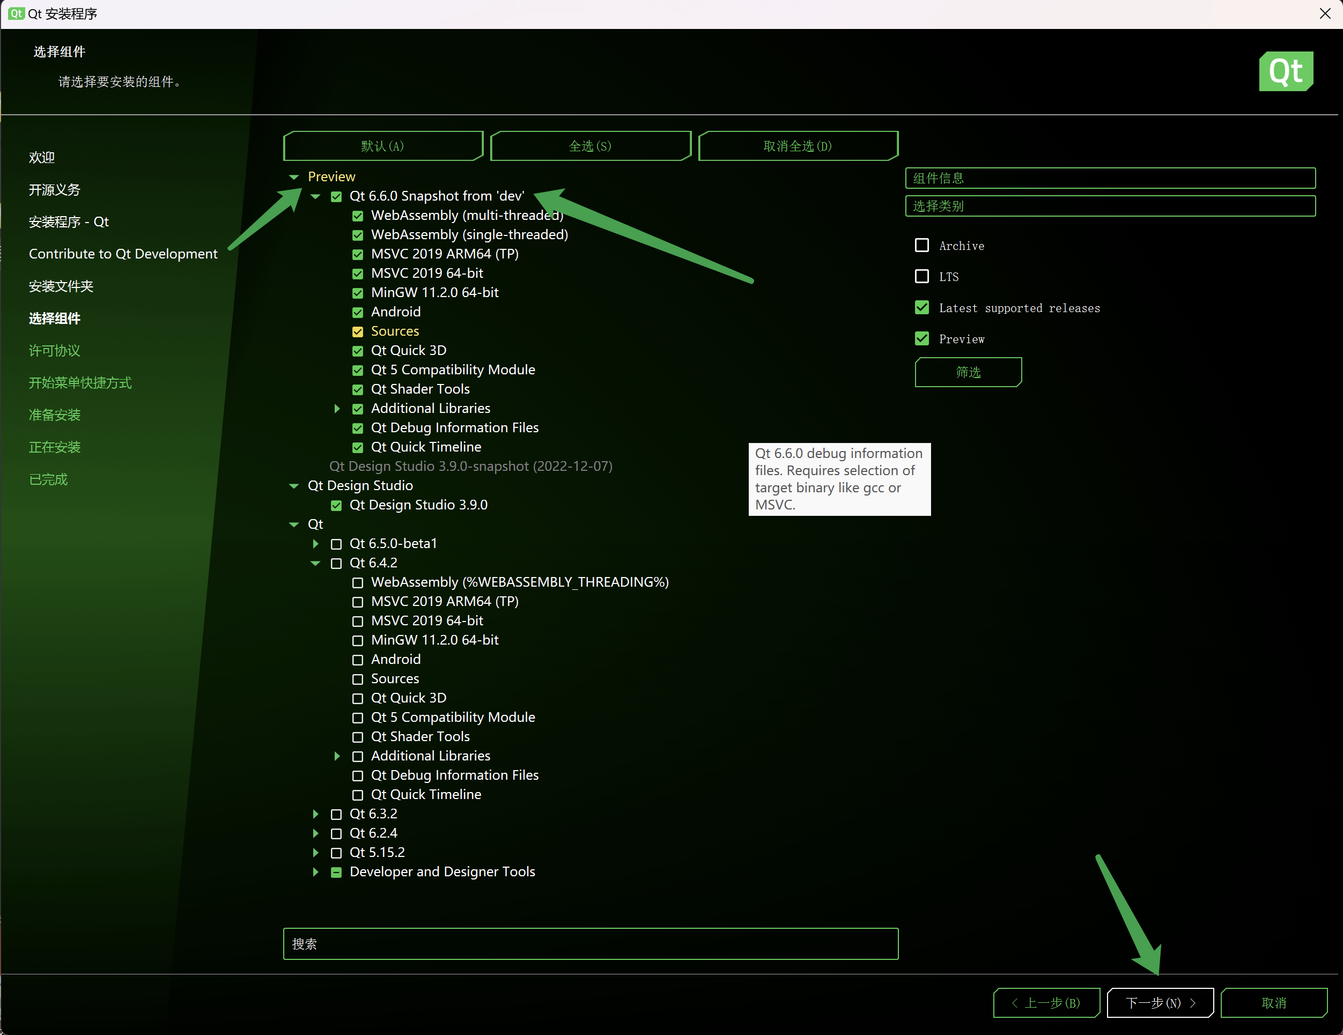Expand the Qt 6.5.0-beta1 node
The image size is (1343, 1035).
click(x=315, y=544)
